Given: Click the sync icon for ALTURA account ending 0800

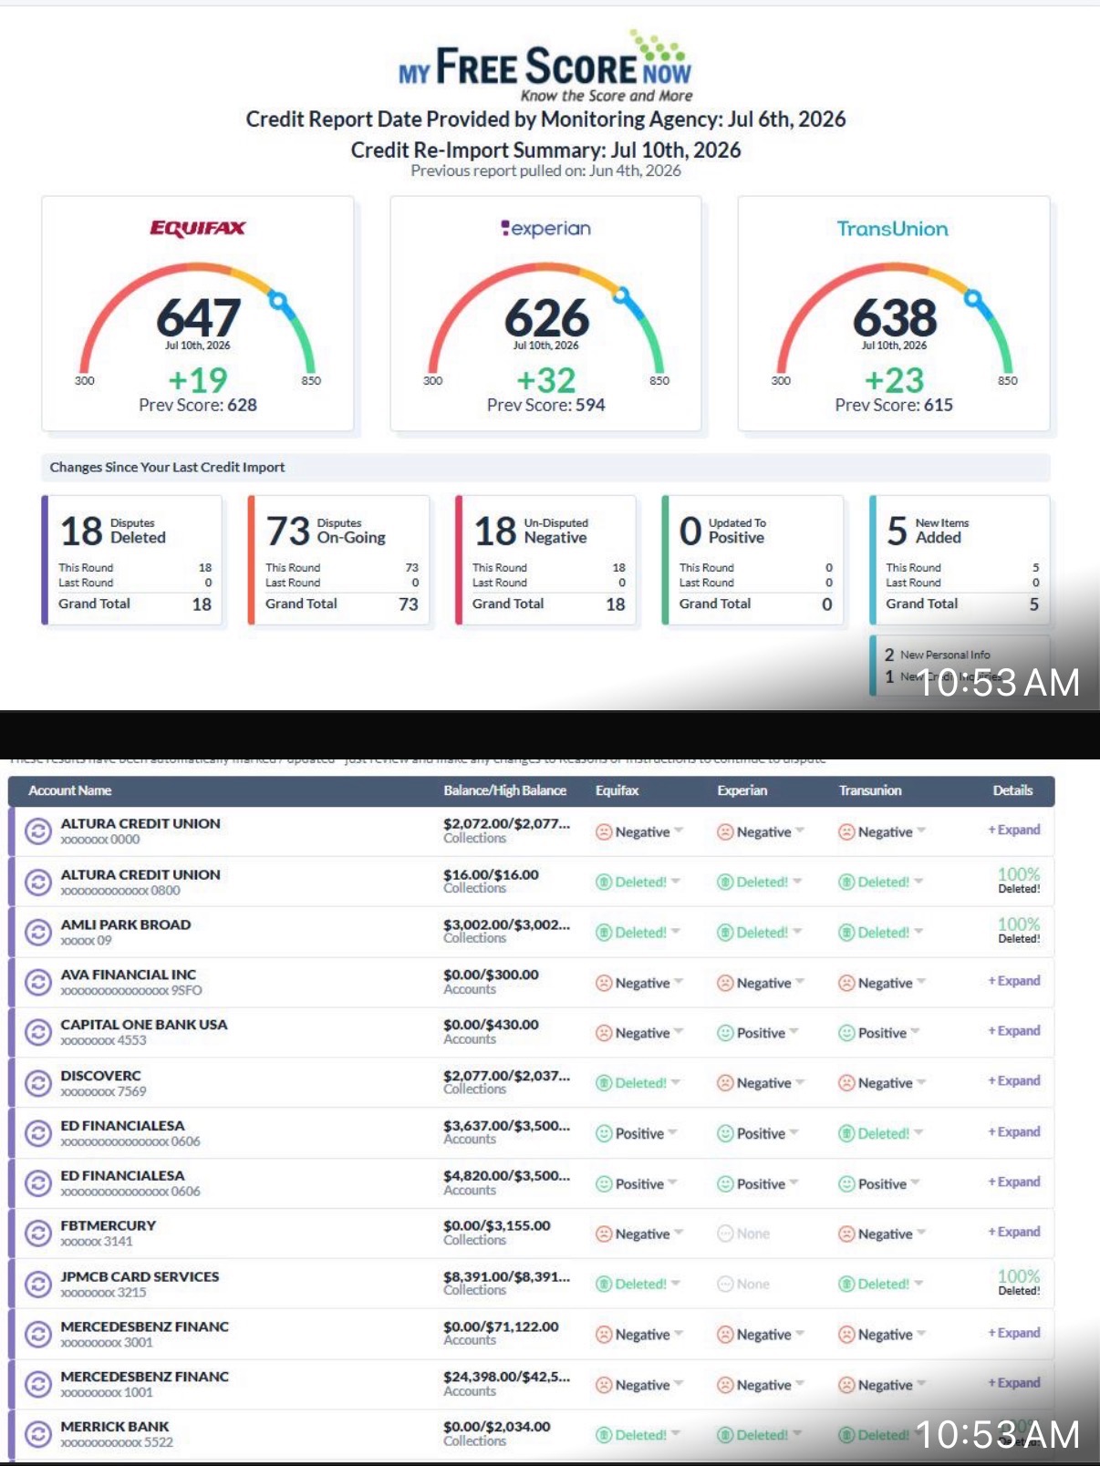Looking at the screenshot, I should tap(38, 882).
